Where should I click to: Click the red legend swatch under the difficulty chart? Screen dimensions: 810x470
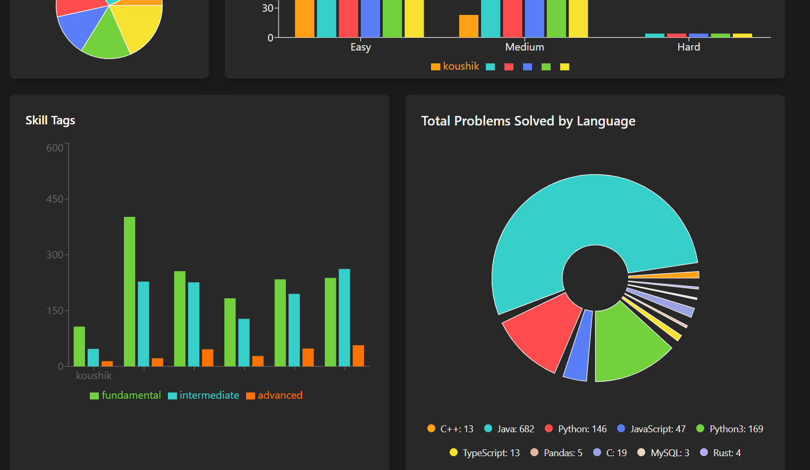(509, 67)
